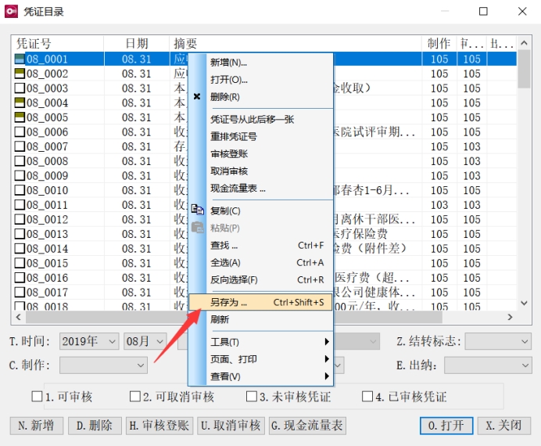Image resolution: width=541 pixels, height=446 pixels.
Task: Click voucher icon for 08_0004
Action: (x=20, y=103)
